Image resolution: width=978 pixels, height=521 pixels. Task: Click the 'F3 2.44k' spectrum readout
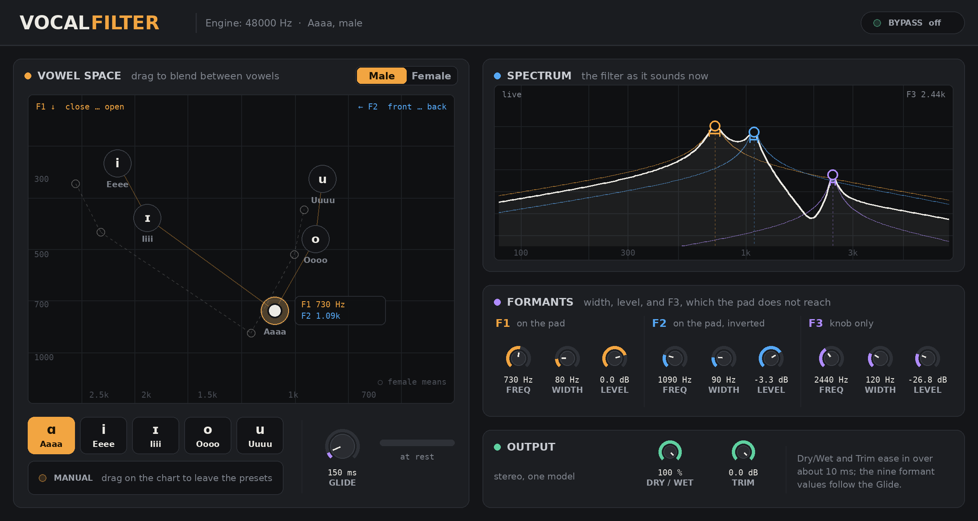click(x=925, y=94)
